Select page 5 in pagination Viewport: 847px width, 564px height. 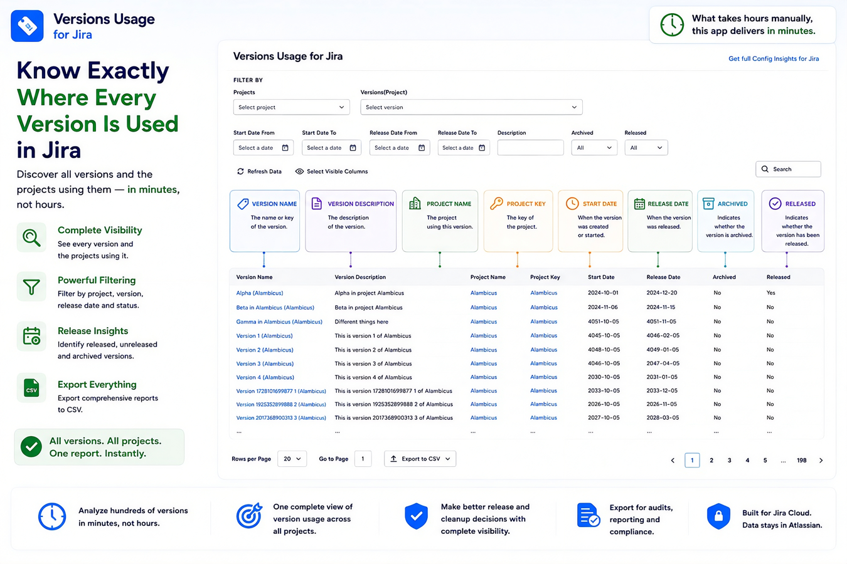click(765, 461)
